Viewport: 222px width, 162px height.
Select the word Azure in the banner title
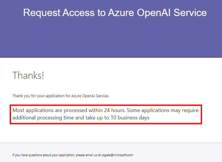[121, 13]
